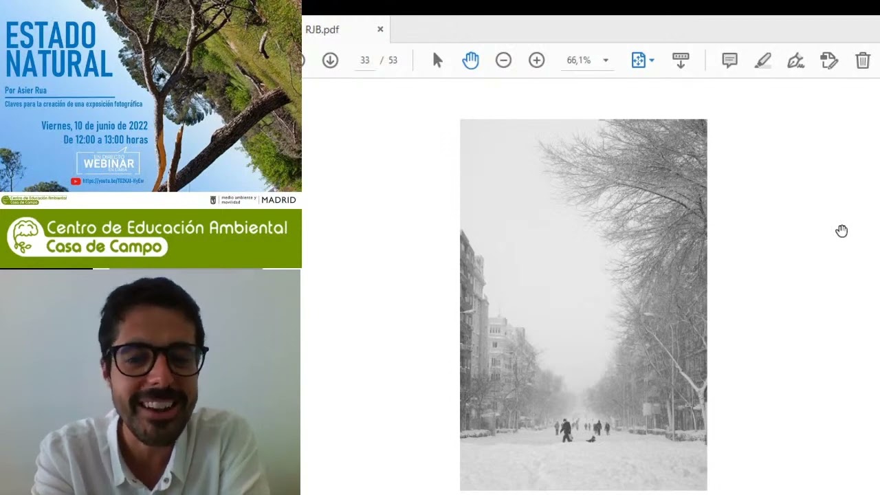Viewport: 880px width, 495px height.
Task: Go to next page arrow button
Action: tap(330, 60)
